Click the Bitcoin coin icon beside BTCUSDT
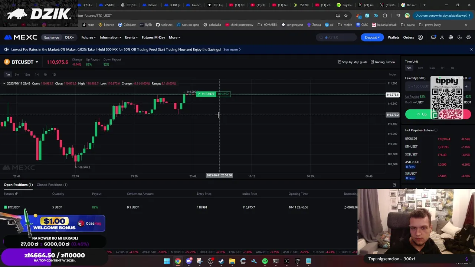The image size is (475, 267). 7,62
